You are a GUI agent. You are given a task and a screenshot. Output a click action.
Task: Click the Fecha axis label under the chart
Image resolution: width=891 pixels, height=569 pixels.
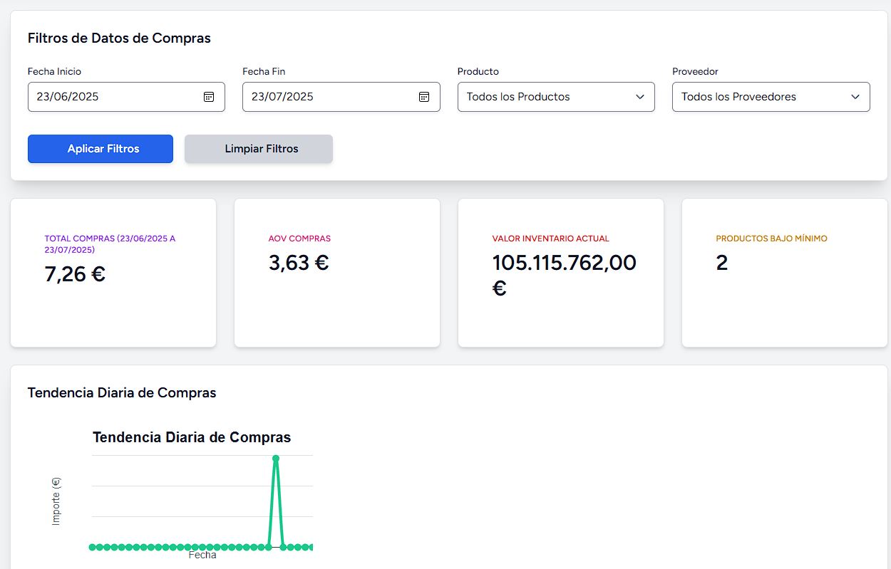coord(202,555)
